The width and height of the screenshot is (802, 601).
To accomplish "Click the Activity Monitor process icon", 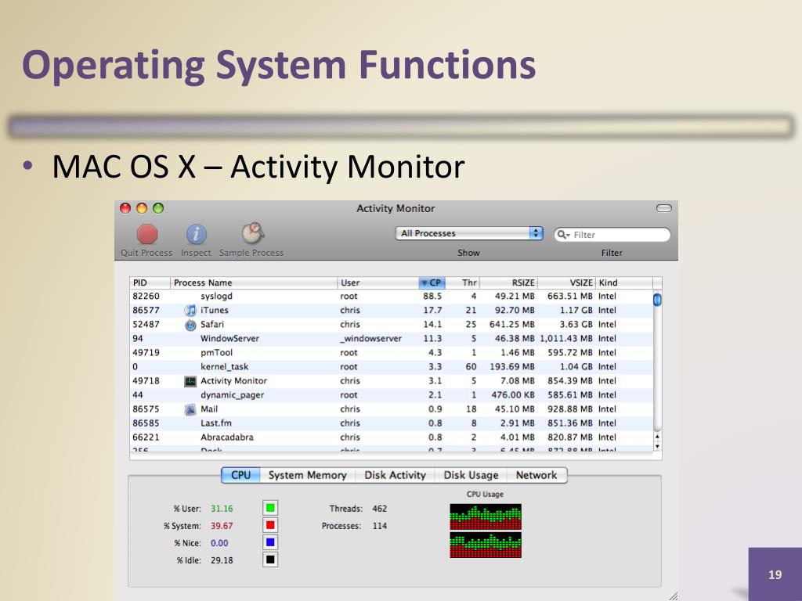I will click(190, 381).
